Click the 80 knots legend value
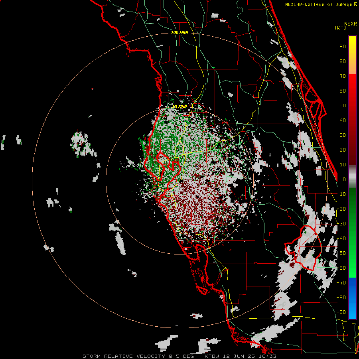Screen dimensions: 359x359 343,61
